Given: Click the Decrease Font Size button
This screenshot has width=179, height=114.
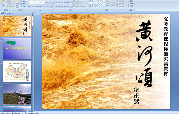Looking at the screenshot, I should pos(49,2).
